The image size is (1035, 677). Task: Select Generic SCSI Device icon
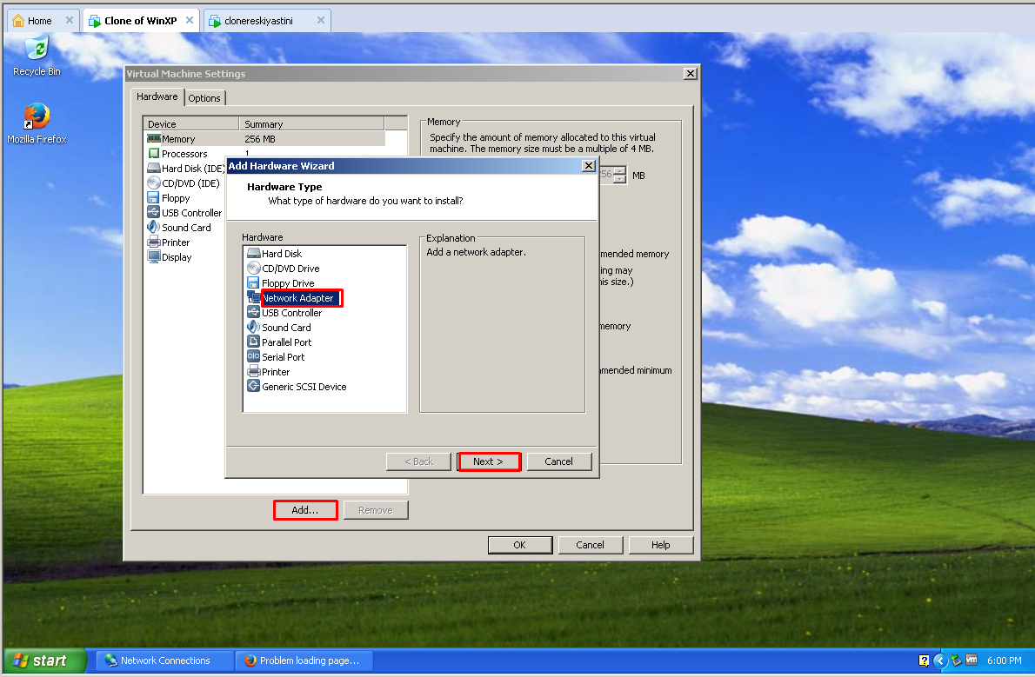(x=253, y=386)
